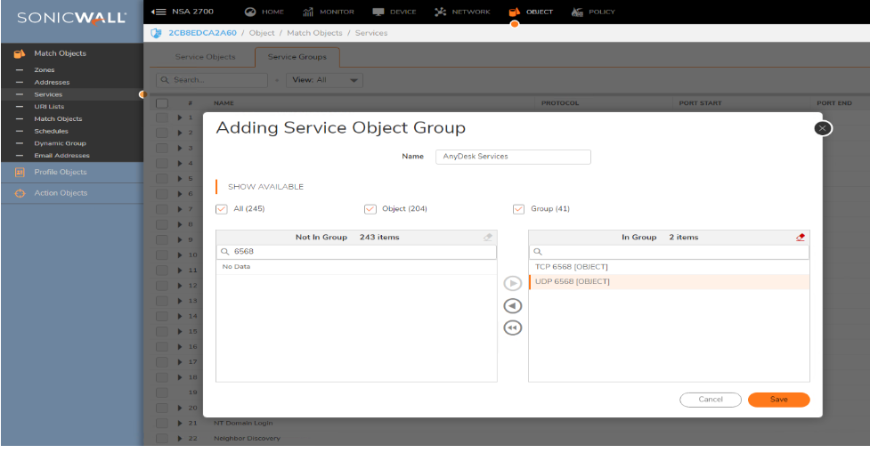The height and width of the screenshot is (453, 870).
Task: Open the Network section icon
Action: (x=441, y=12)
